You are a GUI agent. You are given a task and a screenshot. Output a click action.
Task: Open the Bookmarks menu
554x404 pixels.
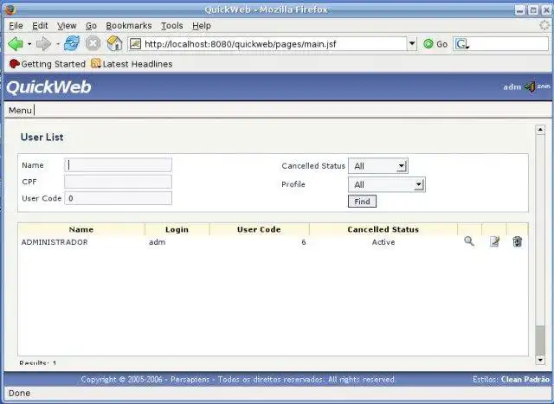129,26
